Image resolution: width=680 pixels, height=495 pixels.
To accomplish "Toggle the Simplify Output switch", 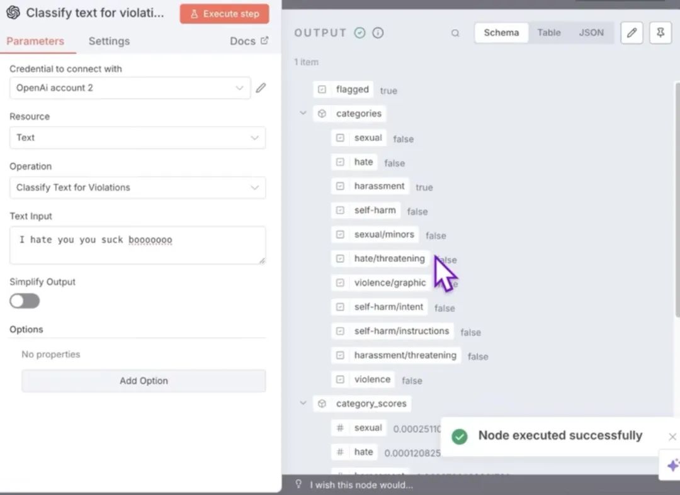I will pos(25,301).
